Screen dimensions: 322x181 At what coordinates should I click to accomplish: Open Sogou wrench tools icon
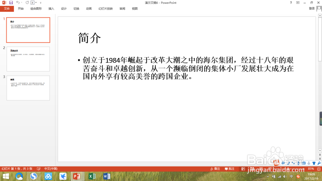[319, 163]
